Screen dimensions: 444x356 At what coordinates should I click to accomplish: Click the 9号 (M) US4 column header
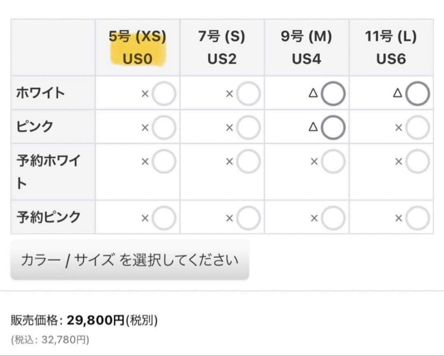pos(306,48)
